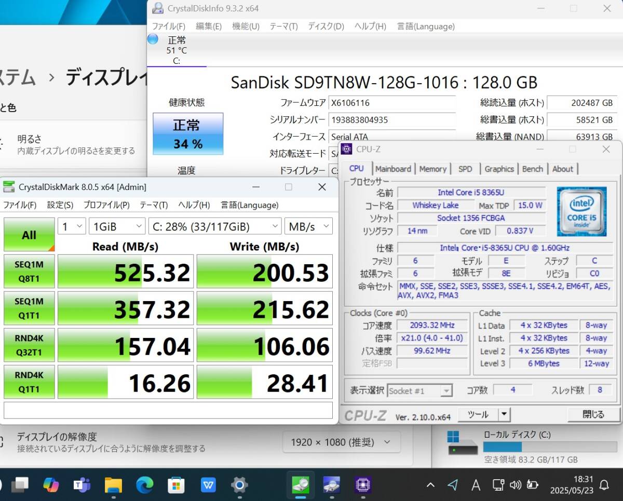Viewport: 623px width, 501px height.
Task: Switch to the SPD tab in CPU-Z
Action: (465, 169)
